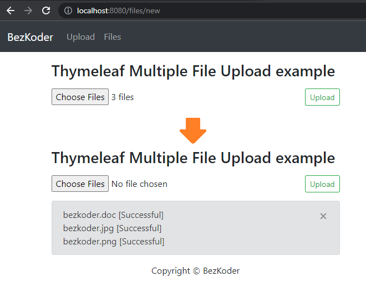366x282 pixels.
Task: Click the Copyright © BezKoder footer text
Action: pyautogui.click(x=196, y=271)
